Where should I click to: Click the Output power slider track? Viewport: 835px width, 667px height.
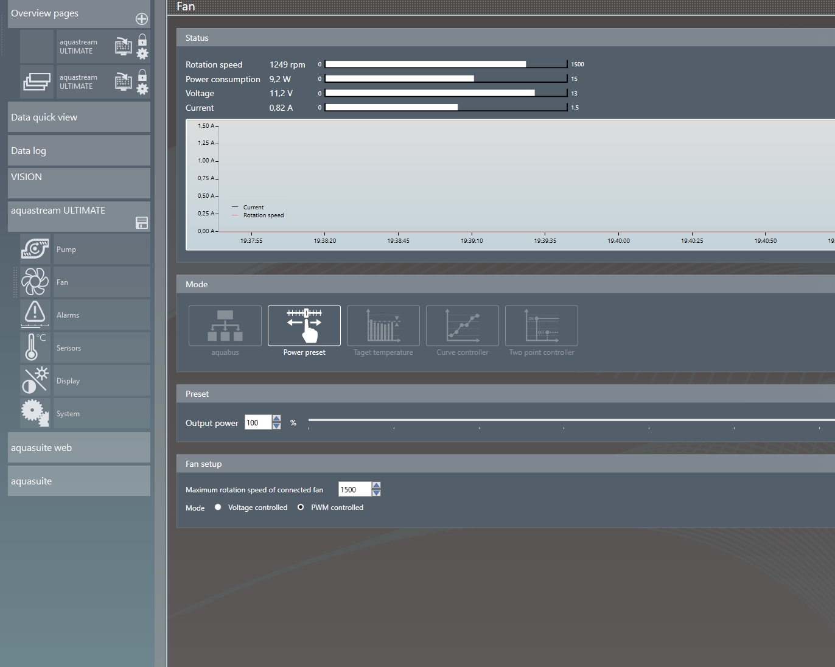(x=571, y=420)
